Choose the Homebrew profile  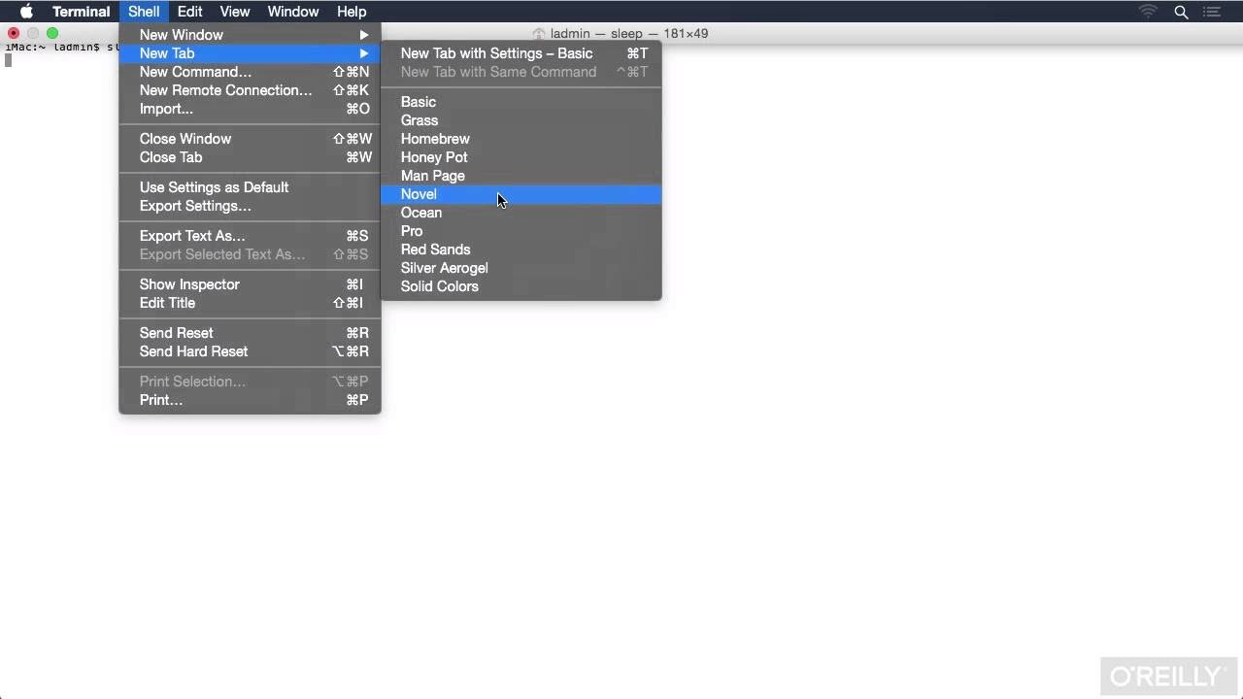(435, 139)
